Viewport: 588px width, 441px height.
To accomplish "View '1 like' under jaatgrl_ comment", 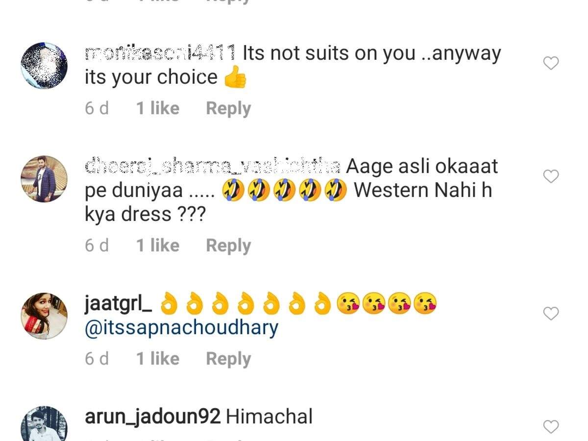I will click(x=158, y=359).
